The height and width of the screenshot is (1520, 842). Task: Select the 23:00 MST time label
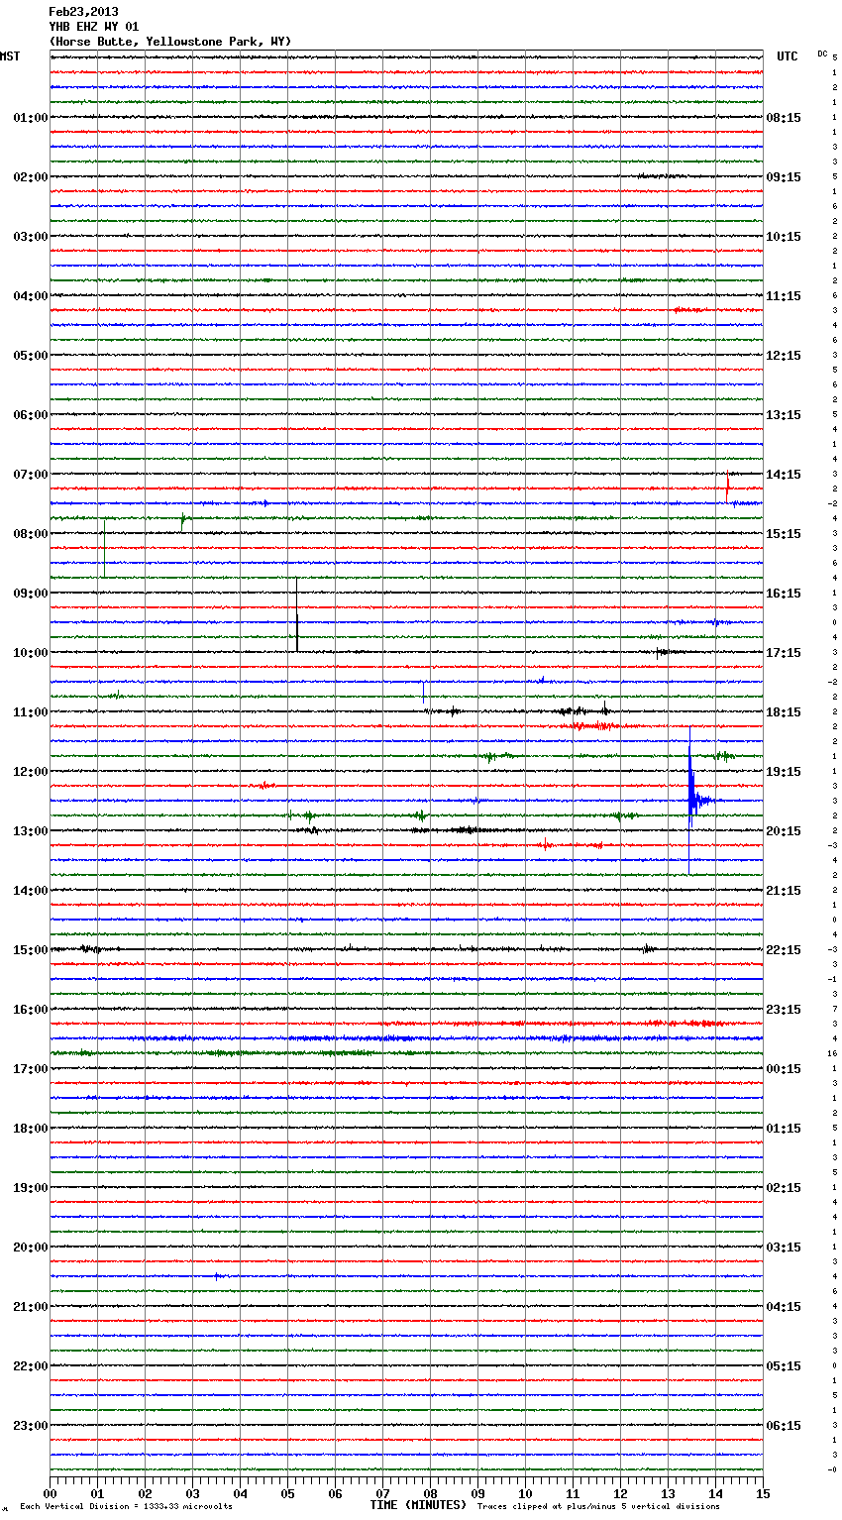pyautogui.click(x=30, y=1426)
